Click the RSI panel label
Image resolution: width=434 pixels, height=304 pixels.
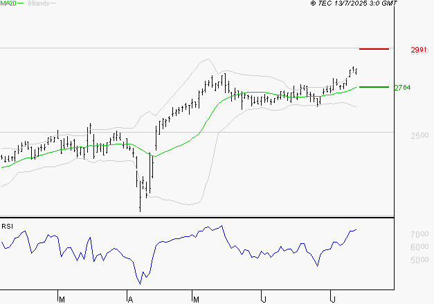click(x=7, y=227)
